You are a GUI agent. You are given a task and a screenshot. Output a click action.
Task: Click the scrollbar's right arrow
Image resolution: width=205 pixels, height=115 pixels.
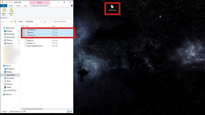click(72, 109)
